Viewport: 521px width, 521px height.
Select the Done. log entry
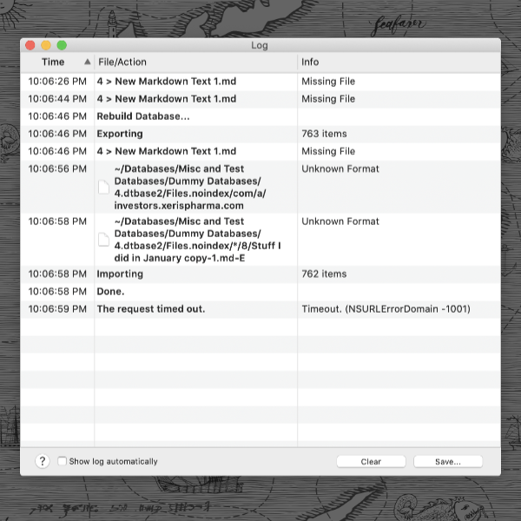(x=110, y=292)
